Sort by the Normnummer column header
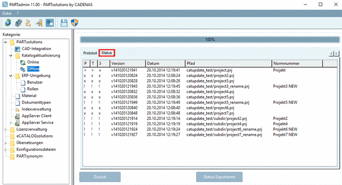The image size is (342, 185). point(297,63)
